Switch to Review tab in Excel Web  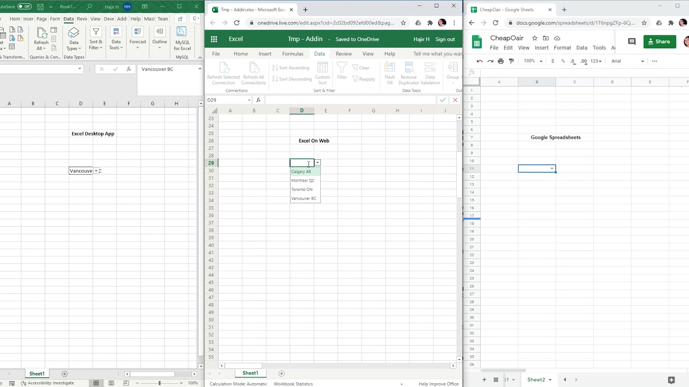(343, 54)
